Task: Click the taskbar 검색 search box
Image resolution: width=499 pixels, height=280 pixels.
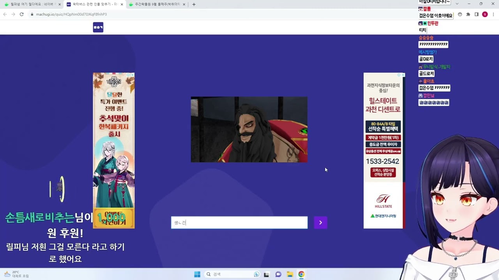Action: click(x=233, y=274)
